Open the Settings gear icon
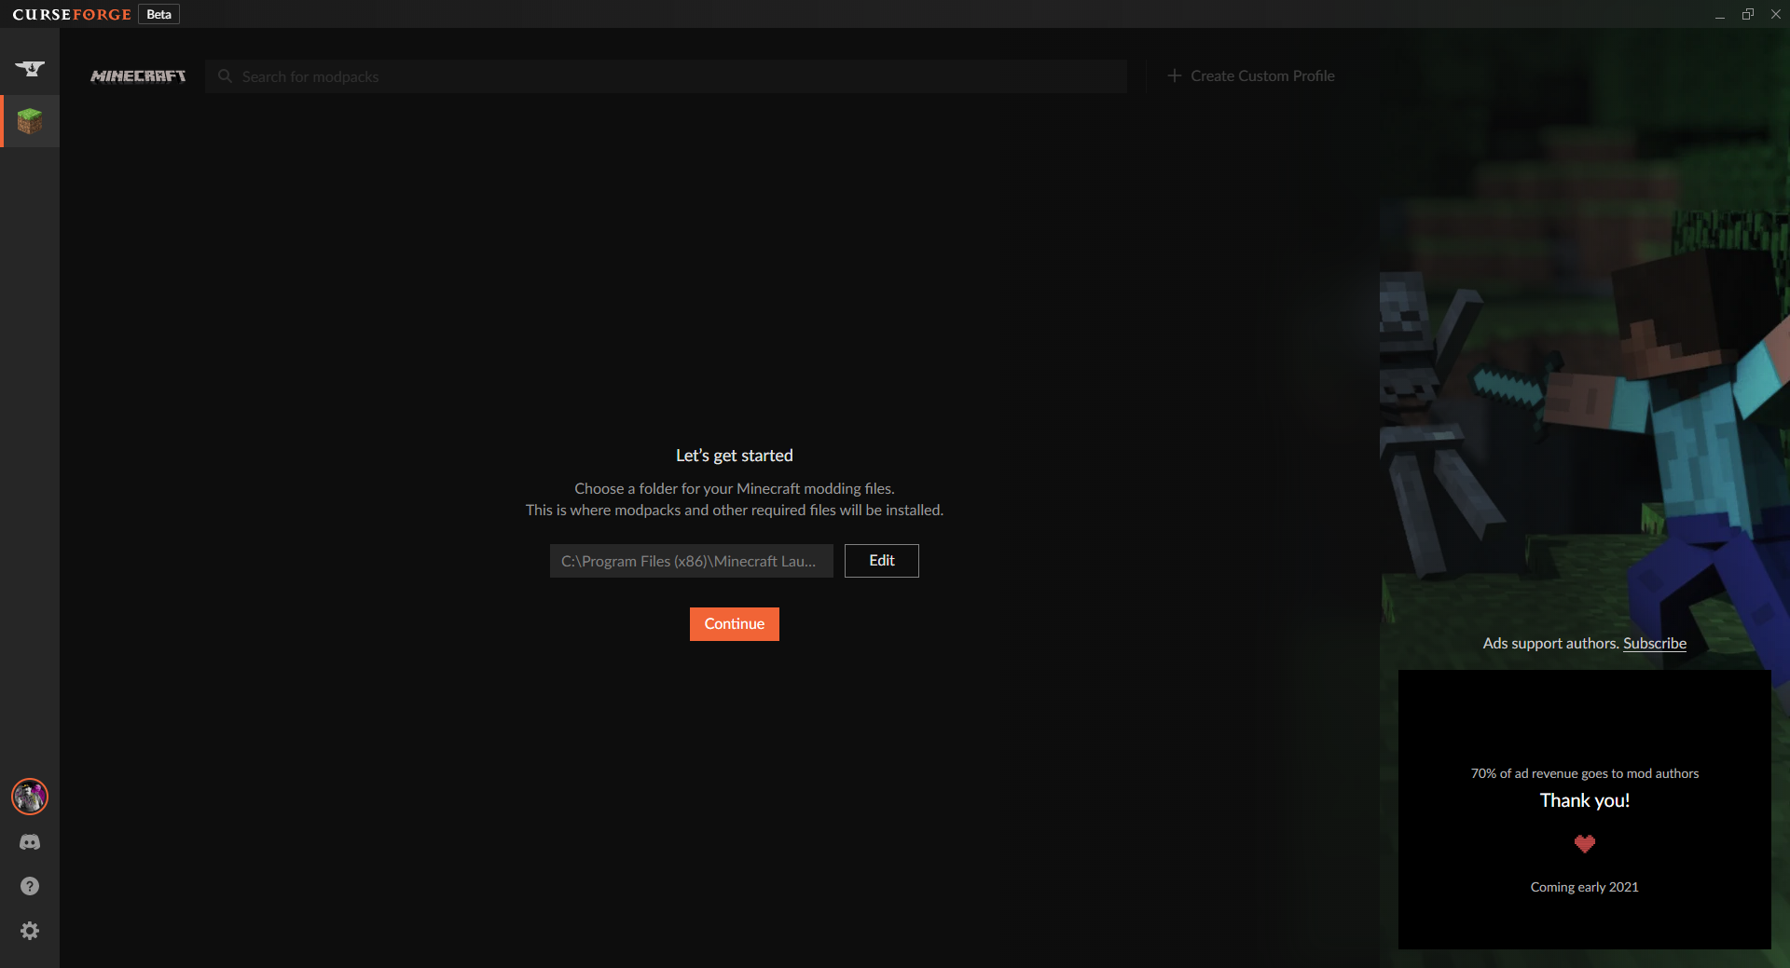 pos(30,931)
